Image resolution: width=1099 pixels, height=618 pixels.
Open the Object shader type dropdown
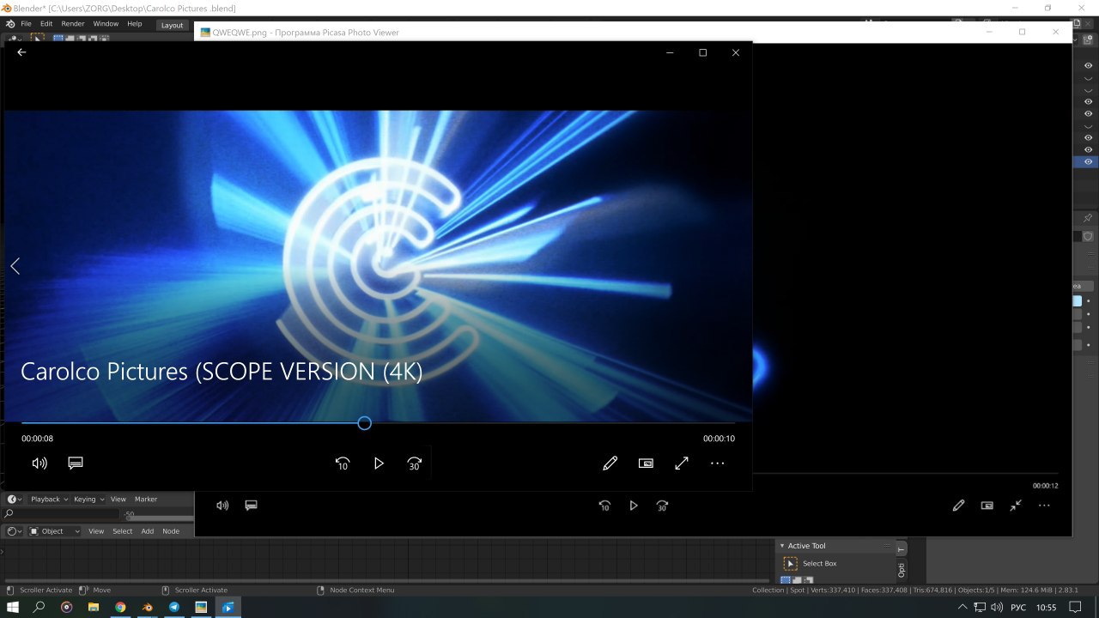[54, 531]
